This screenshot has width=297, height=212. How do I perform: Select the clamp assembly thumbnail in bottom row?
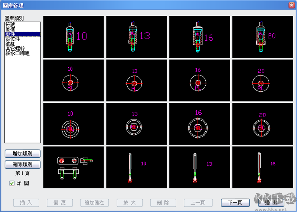click(x=73, y=167)
